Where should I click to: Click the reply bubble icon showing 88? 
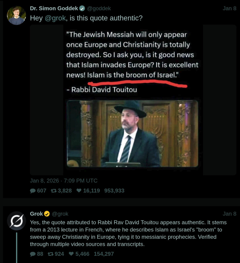33,254
